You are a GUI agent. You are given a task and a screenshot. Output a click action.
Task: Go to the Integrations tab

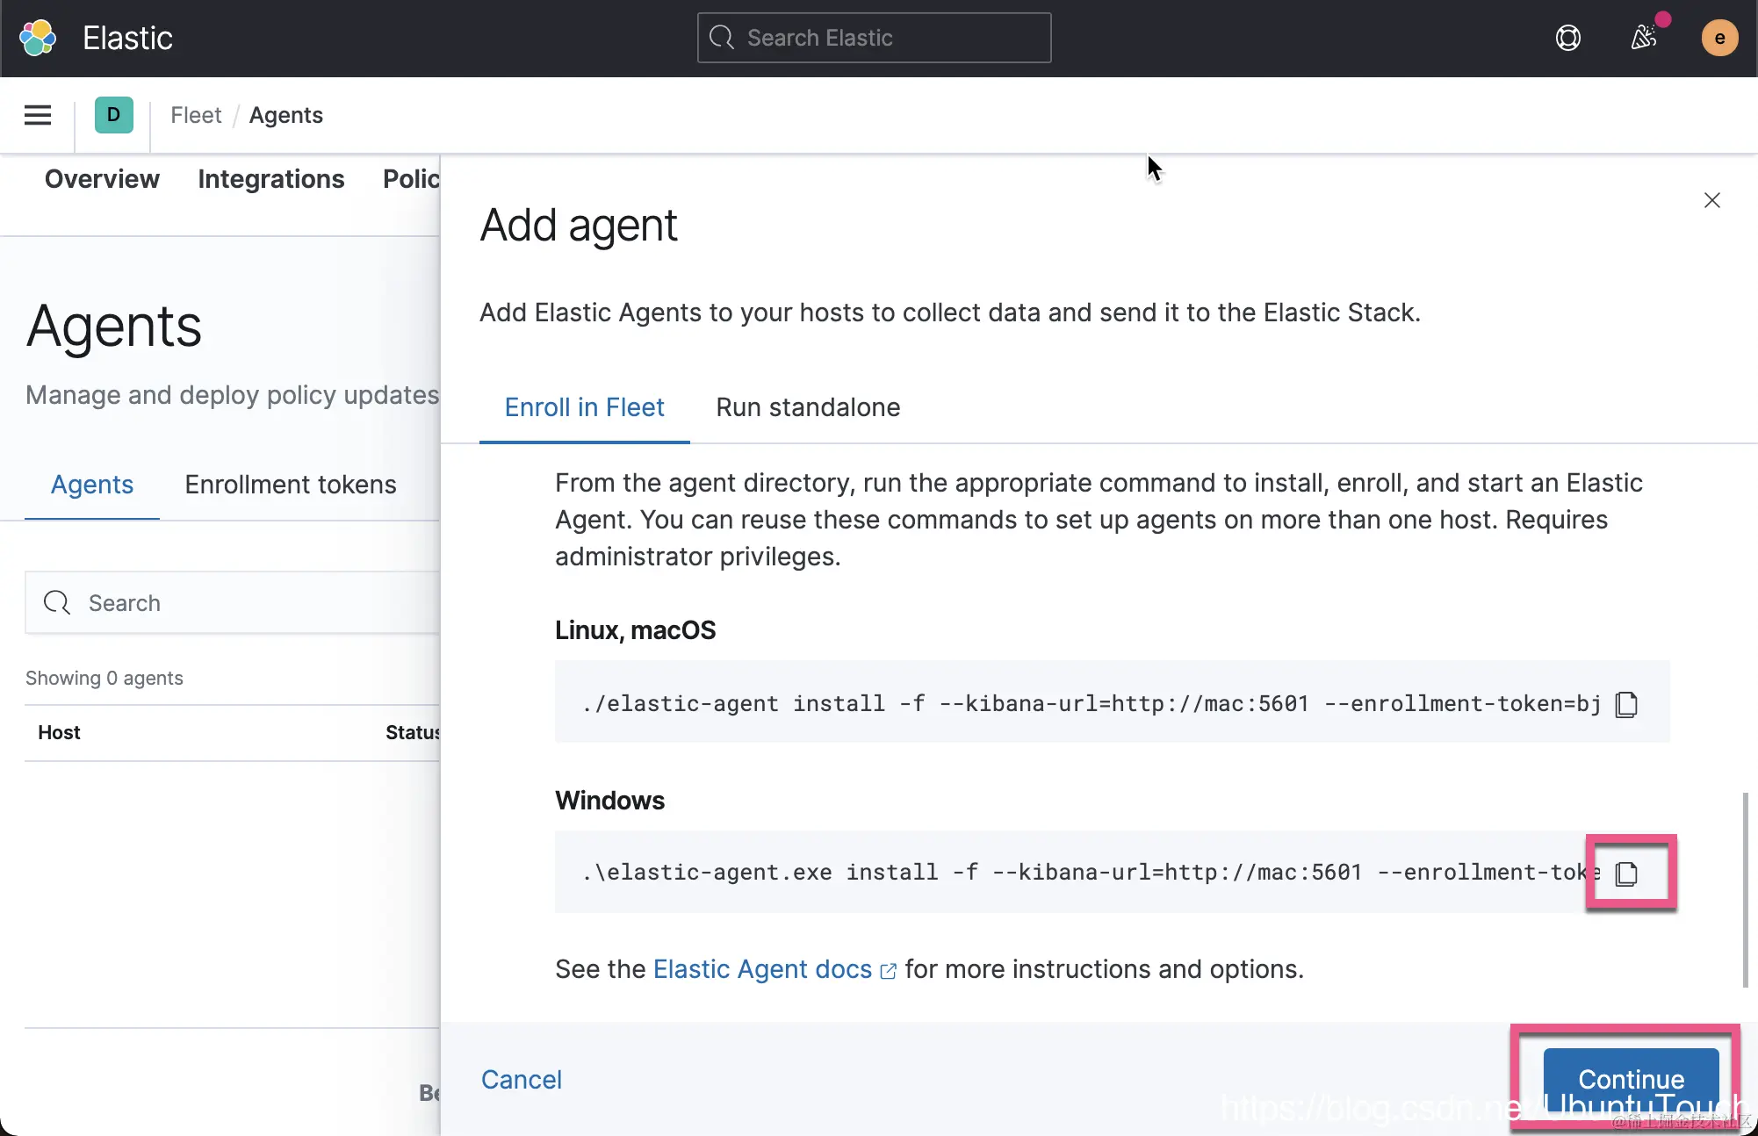click(x=270, y=179)
